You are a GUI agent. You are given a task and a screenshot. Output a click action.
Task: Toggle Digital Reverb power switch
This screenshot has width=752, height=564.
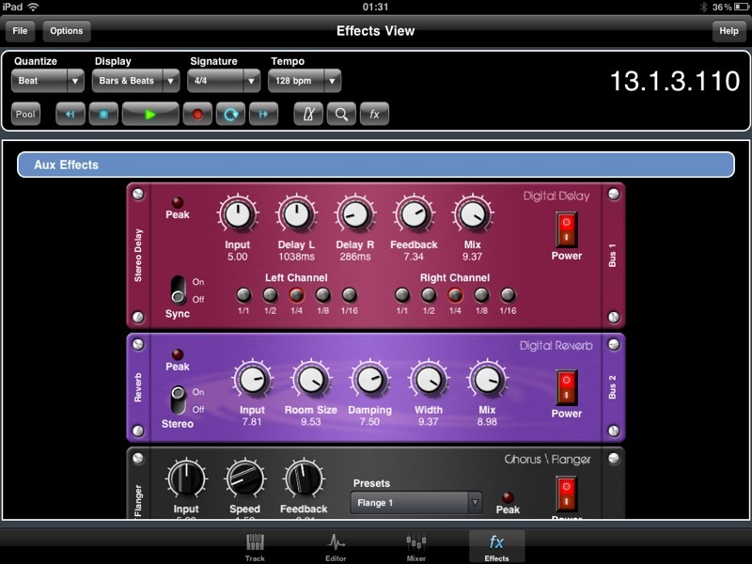point(567,387)
